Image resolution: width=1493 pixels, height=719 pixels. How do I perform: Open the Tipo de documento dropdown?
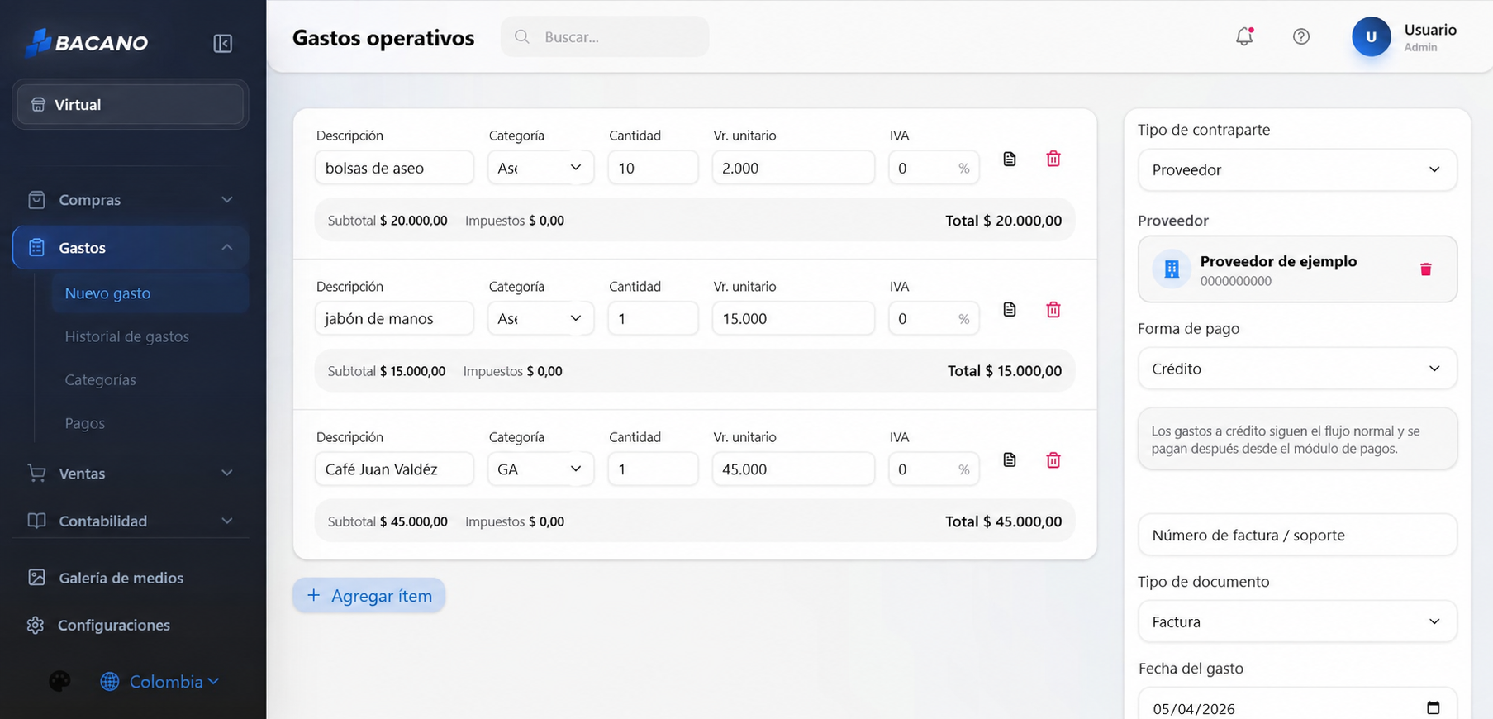click(1297, 621)
